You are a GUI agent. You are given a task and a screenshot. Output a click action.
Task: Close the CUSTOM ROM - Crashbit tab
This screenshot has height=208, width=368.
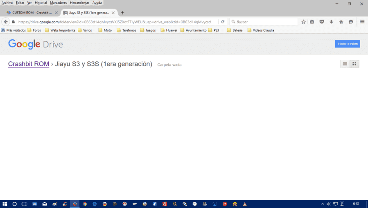[56, 13]
